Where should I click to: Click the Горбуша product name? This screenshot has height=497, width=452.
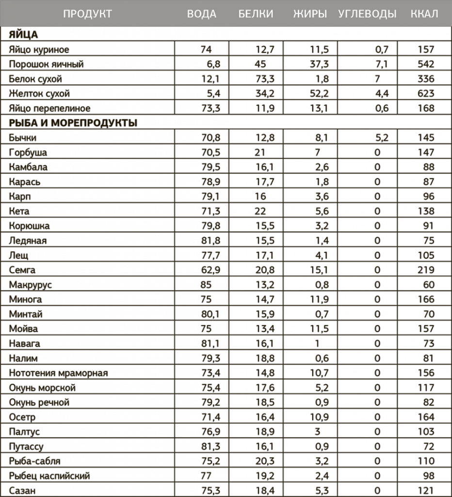pyautogui.click(x=28, y=152)
